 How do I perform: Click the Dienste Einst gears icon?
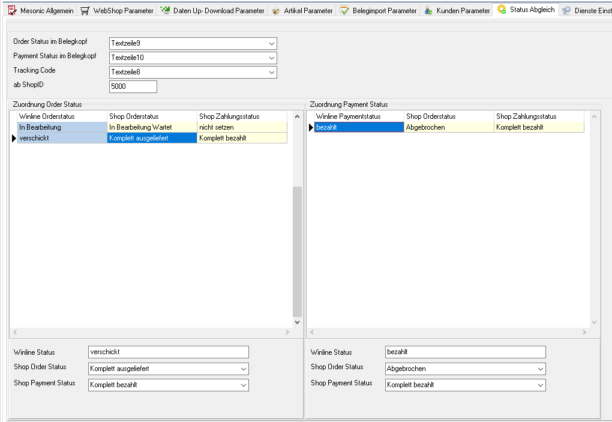click(x=566, y=11)
